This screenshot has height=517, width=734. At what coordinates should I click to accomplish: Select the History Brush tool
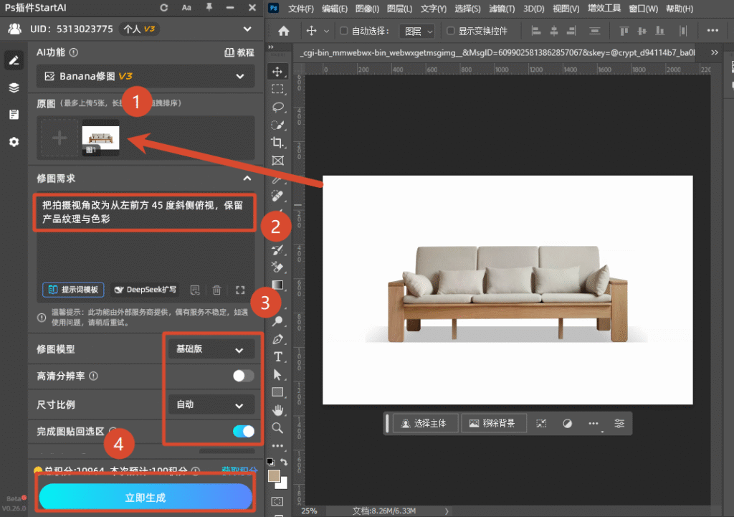(x=277, y=250)
